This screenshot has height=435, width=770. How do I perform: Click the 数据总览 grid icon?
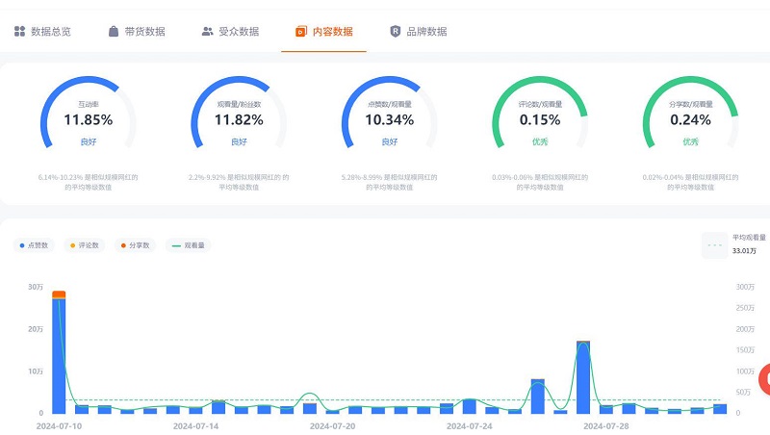tap(19, 32)
